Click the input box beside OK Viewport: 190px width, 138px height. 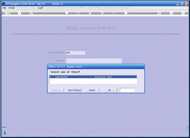click(127, 90)
